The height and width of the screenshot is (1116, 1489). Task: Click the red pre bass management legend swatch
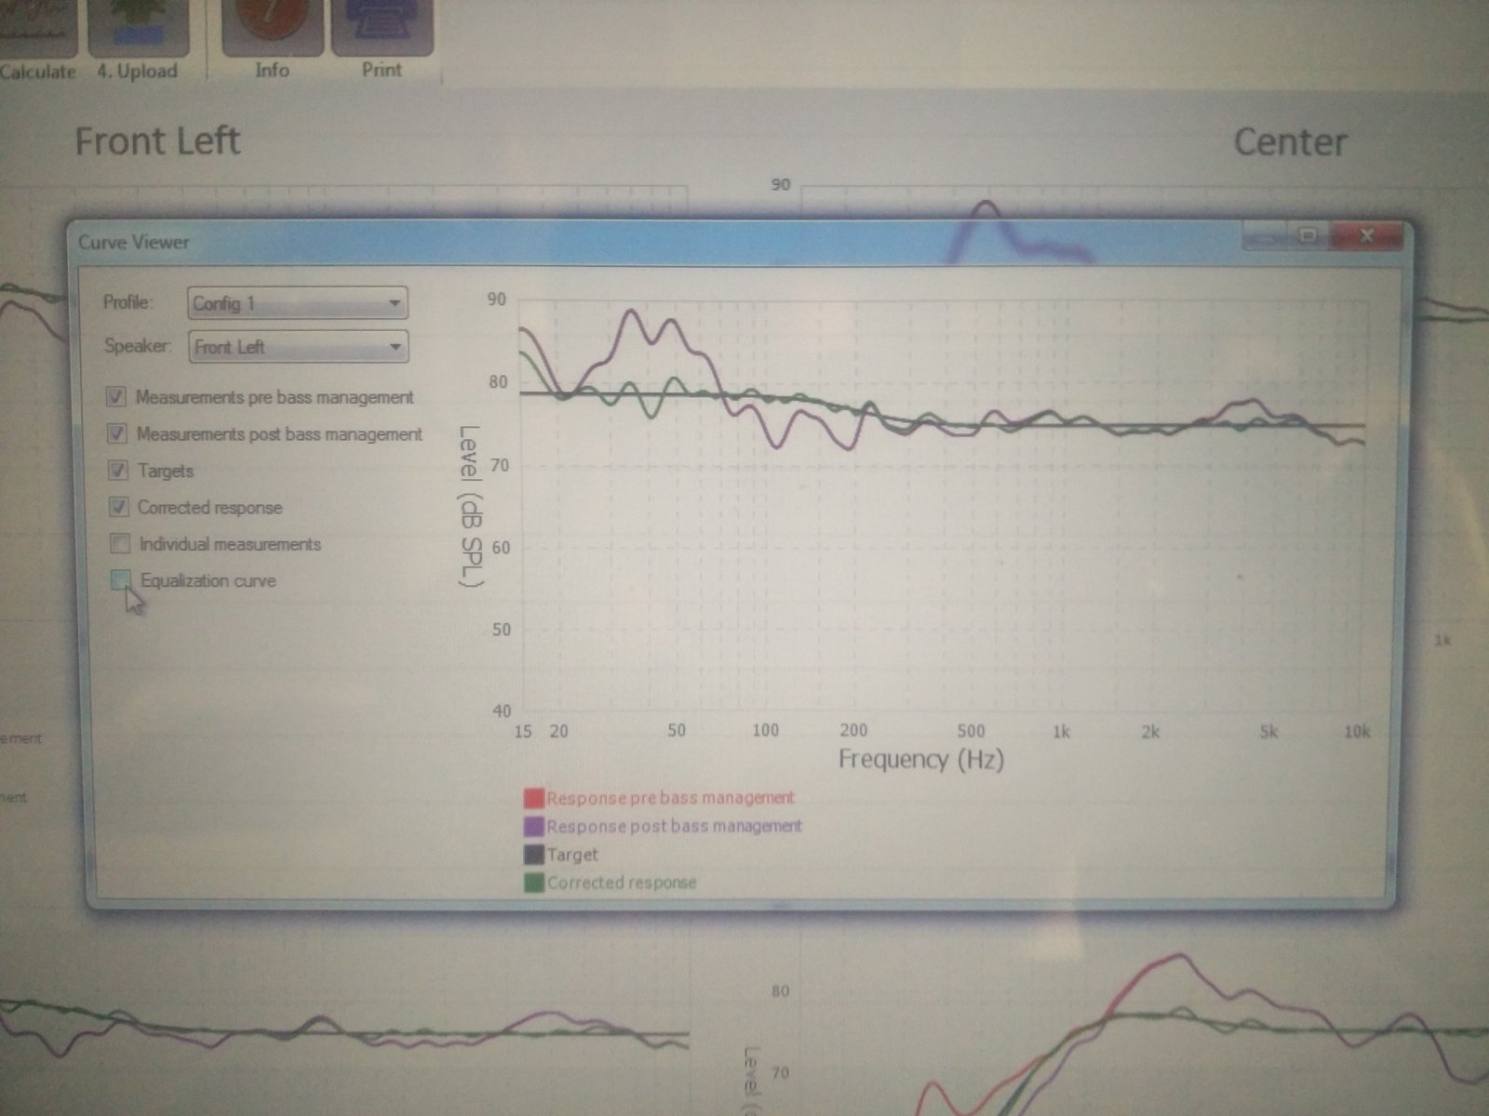point(533,798)
